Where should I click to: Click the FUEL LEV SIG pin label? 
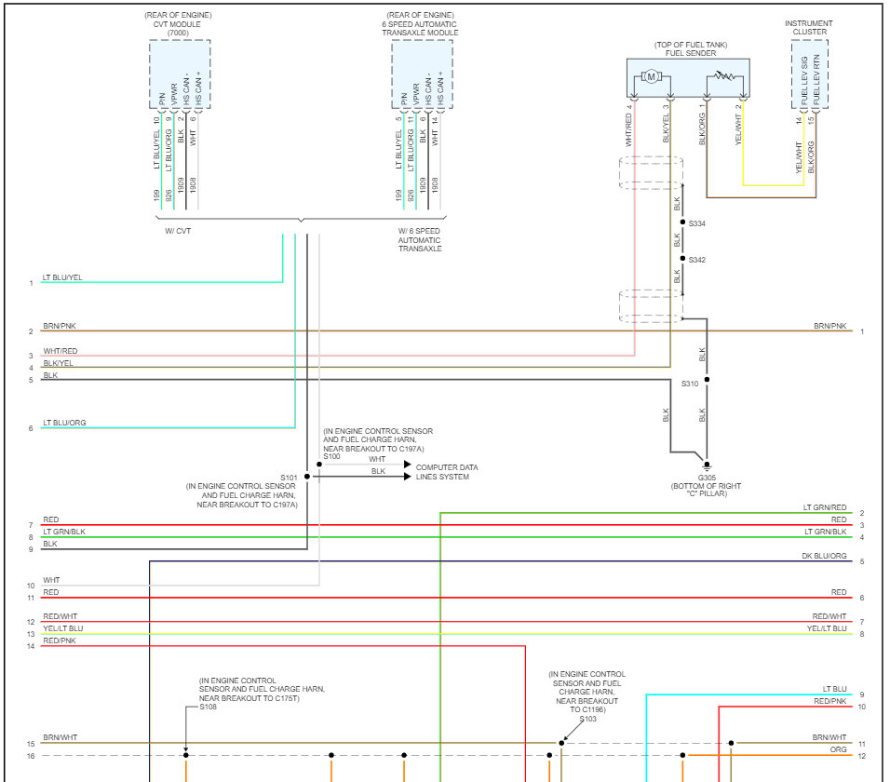coord(804,79)
